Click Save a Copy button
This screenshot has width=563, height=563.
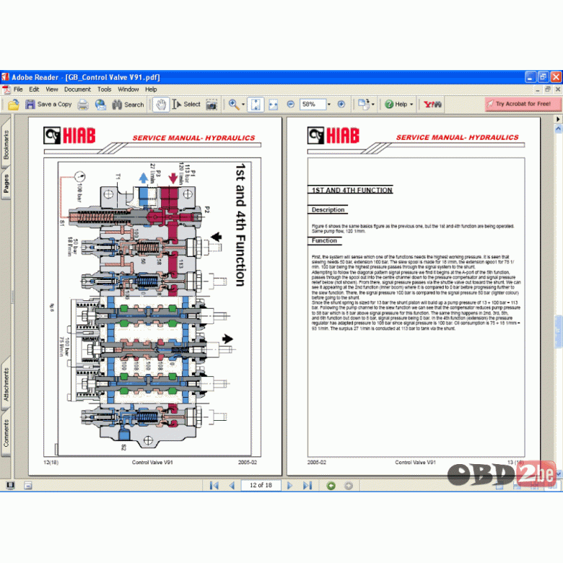click(48, 105)
